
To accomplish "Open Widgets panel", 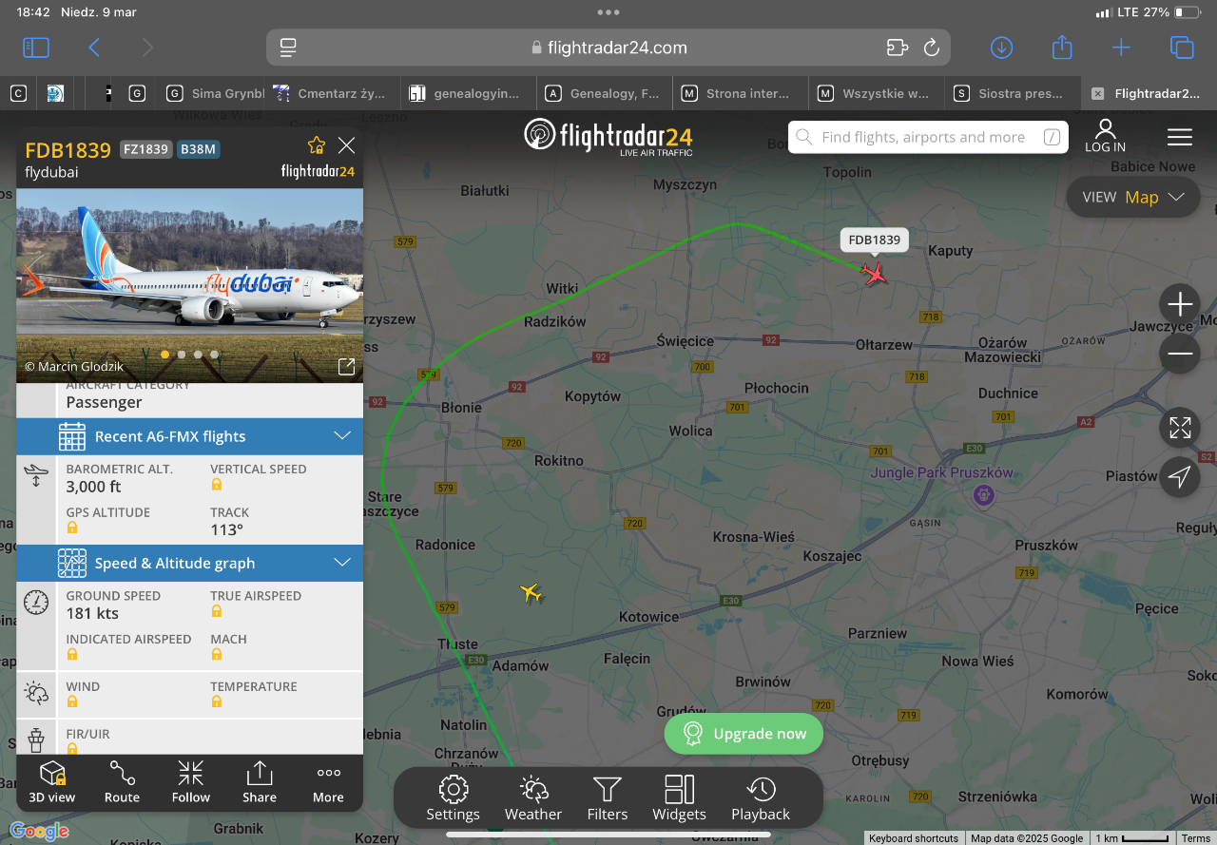I will (x=679, y=798).
